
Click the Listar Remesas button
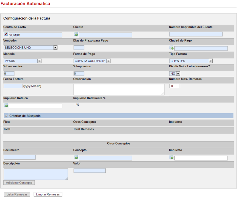click(17, 194)
